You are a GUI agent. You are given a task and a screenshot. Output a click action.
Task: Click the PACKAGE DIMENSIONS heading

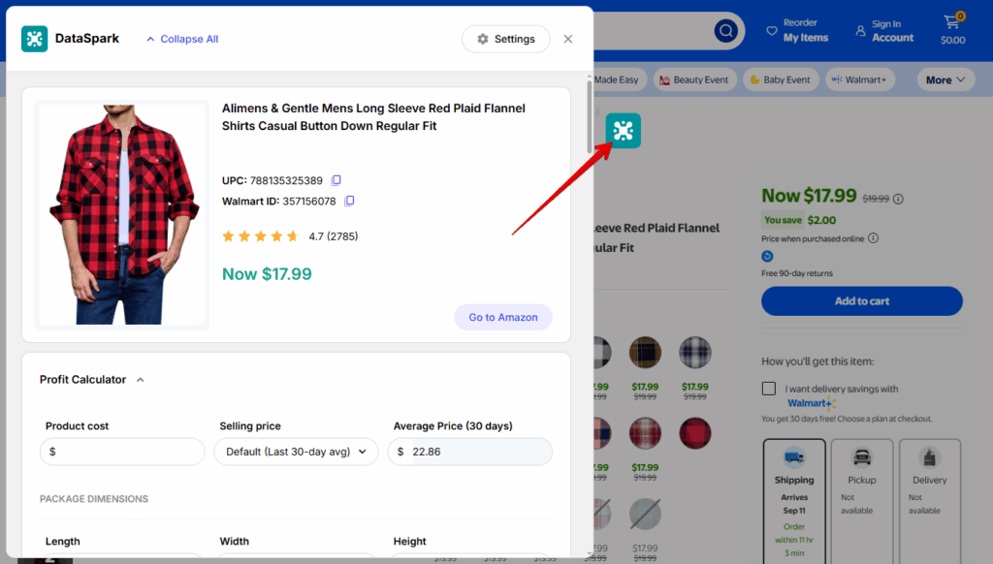click(x=94, y=499)
